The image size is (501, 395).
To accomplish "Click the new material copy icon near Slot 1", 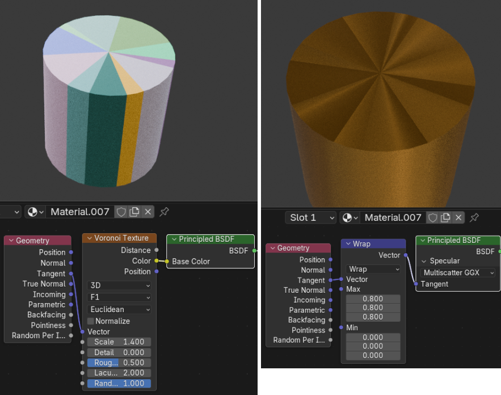I will (447, 218).
